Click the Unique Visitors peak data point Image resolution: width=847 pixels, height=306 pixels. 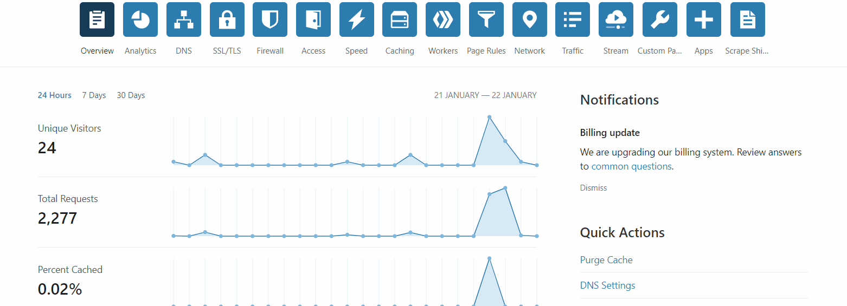tap(489, 117)
